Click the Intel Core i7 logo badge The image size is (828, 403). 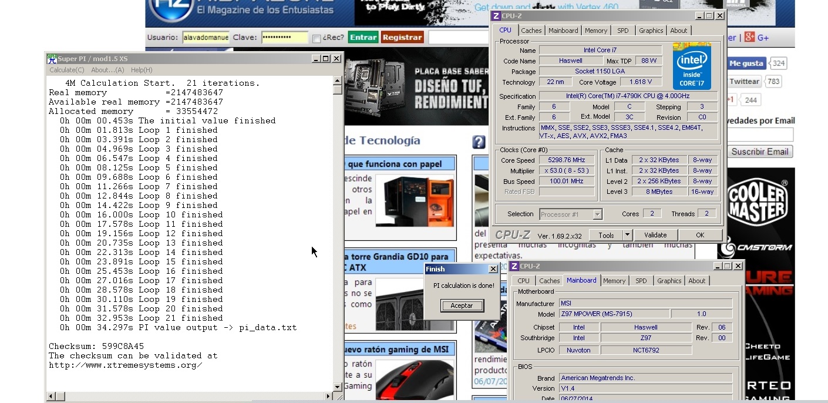pyautogui.click(x=692, y=66)
